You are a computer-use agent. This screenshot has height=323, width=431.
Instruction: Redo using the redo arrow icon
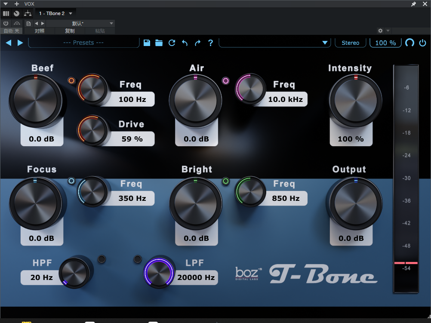[197, 43]
